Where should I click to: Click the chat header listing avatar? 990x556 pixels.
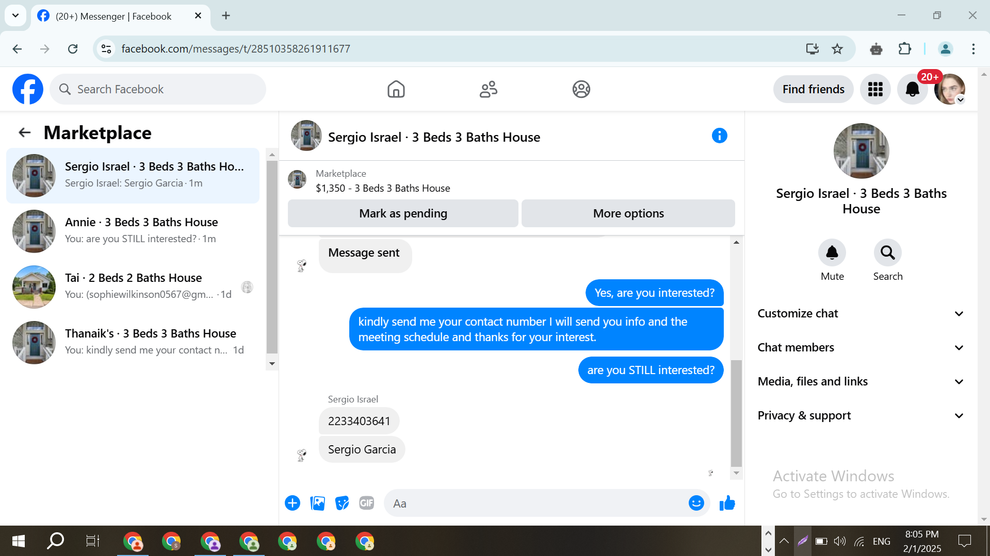click(306, 136)
